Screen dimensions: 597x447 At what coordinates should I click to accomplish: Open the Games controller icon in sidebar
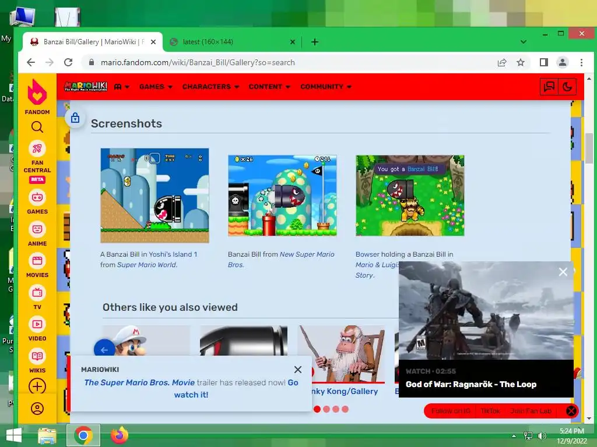pos(37,198)
